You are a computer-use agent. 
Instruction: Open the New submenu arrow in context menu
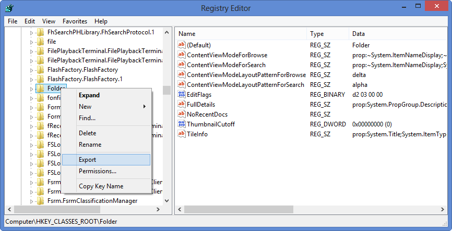[x=145, y=107]
